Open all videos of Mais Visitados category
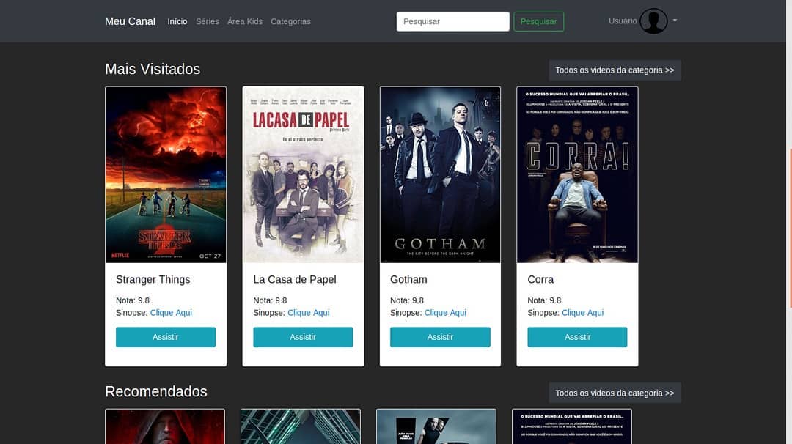 tap(615, 70)
